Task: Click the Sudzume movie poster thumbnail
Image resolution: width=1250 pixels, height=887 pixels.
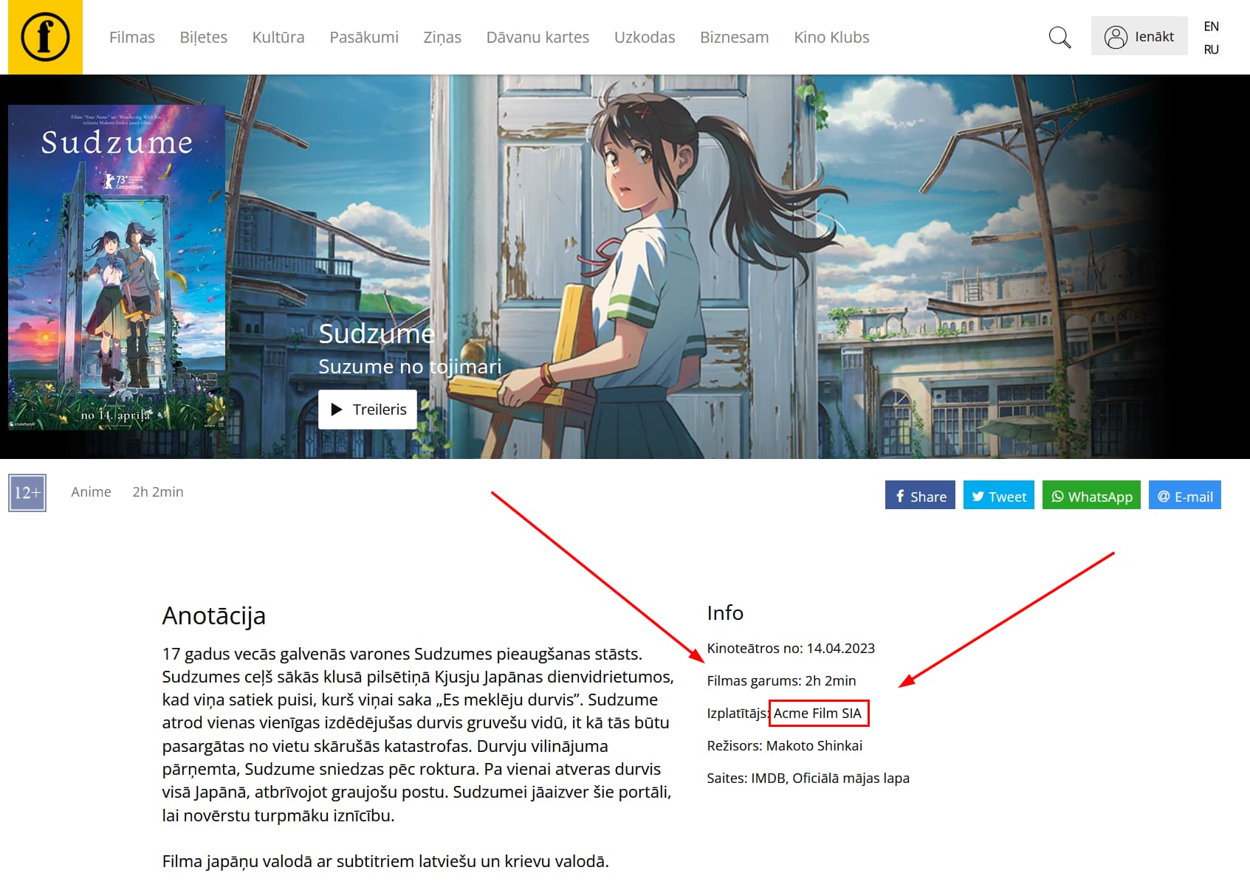Action: point(117,267)
